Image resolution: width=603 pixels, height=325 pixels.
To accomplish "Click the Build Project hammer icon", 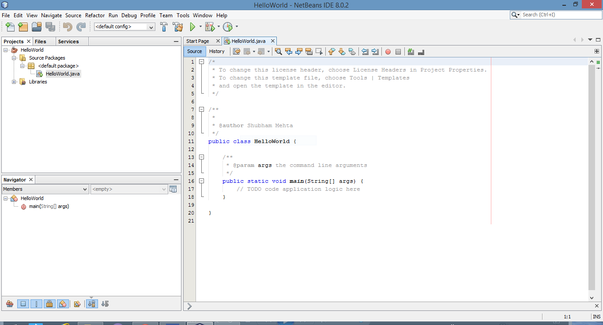I will tap(164, 26).
